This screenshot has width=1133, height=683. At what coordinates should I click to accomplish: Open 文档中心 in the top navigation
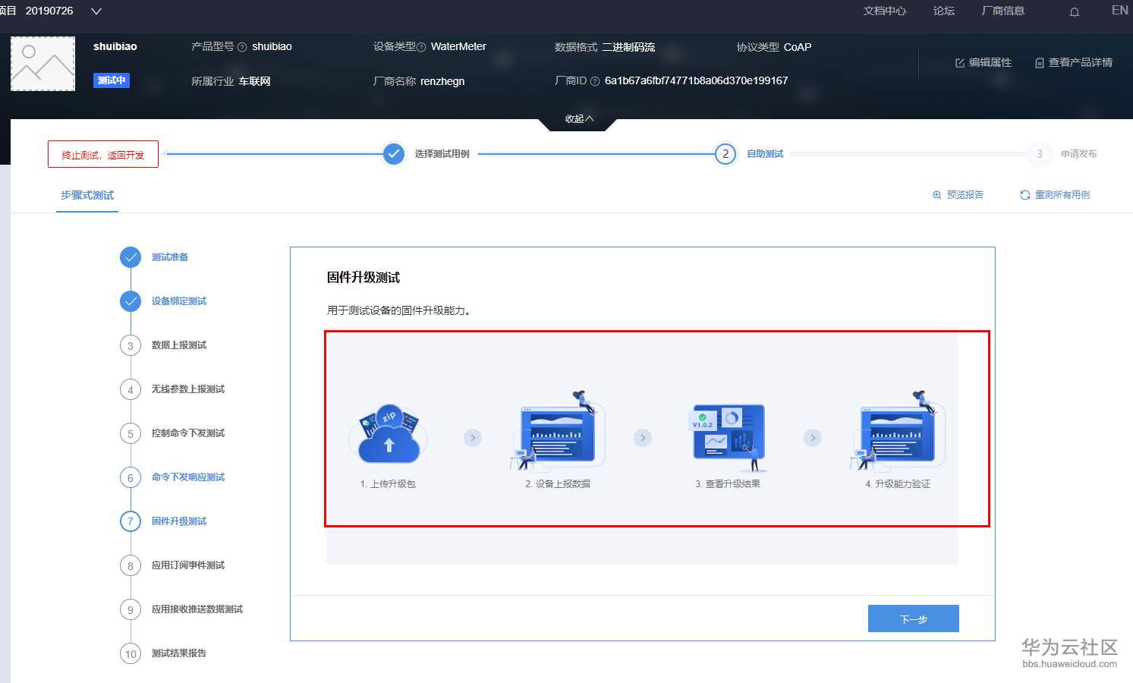click(885, 11)
